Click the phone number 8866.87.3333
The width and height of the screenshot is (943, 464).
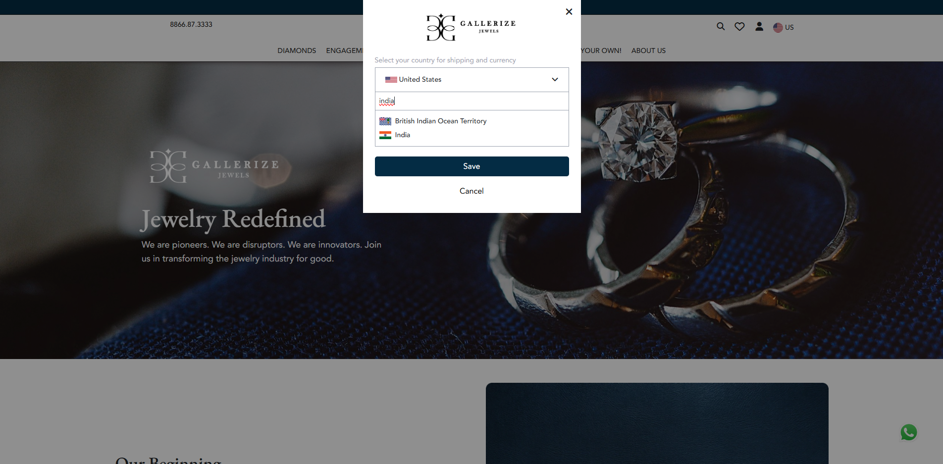click(191, 24)
